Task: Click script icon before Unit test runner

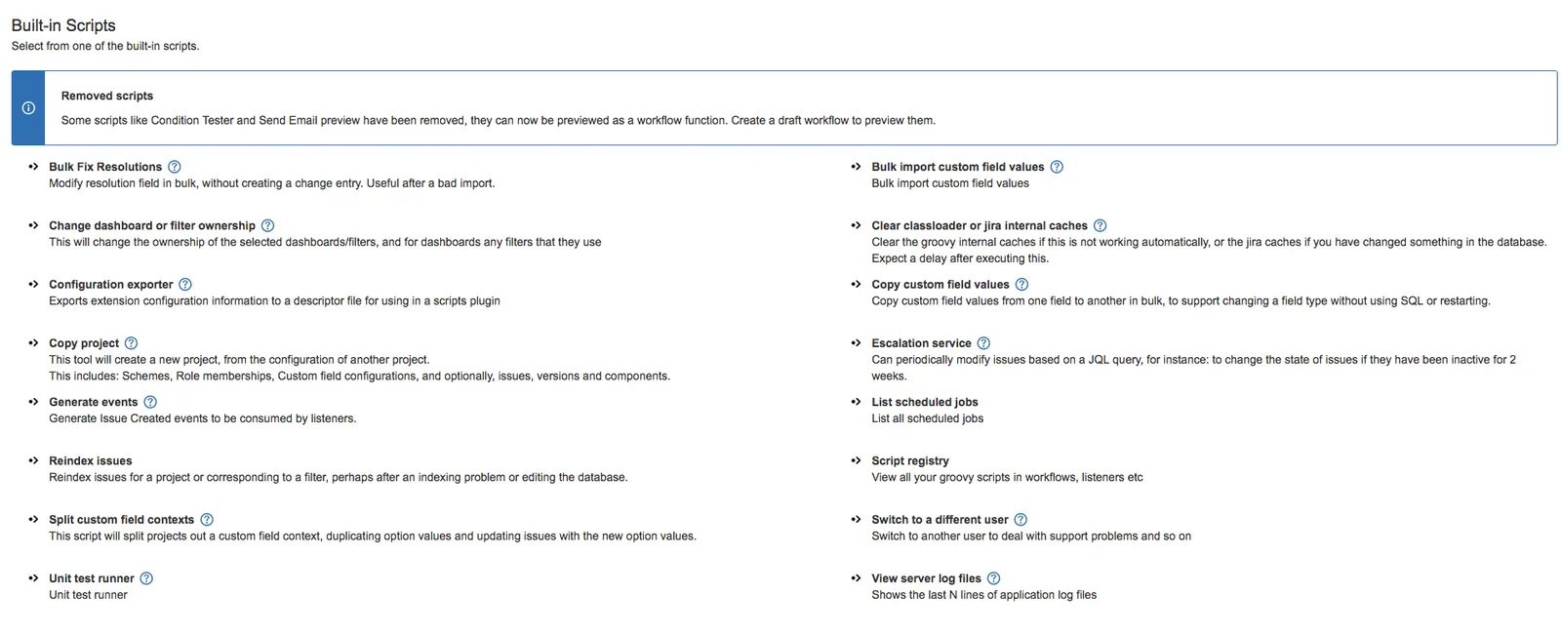Action: 33,578
